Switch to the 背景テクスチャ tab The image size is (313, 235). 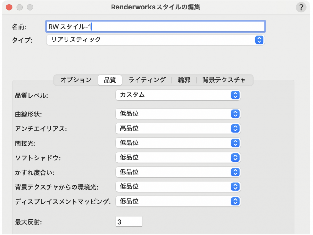tap(224, 80)
